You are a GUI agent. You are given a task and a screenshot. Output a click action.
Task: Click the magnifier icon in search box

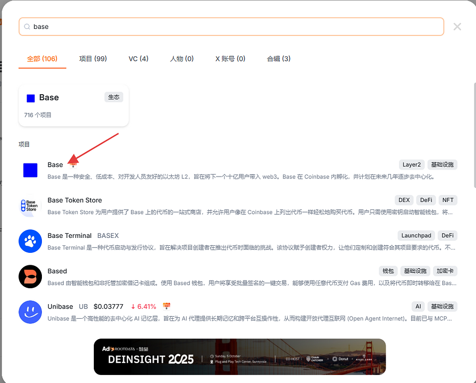[26, 27]
